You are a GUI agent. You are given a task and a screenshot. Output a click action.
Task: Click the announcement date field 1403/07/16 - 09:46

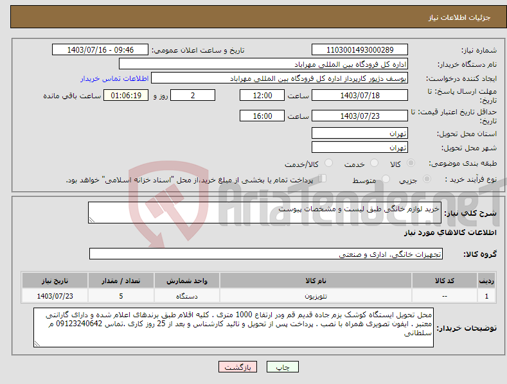click(x=100, y=50)
